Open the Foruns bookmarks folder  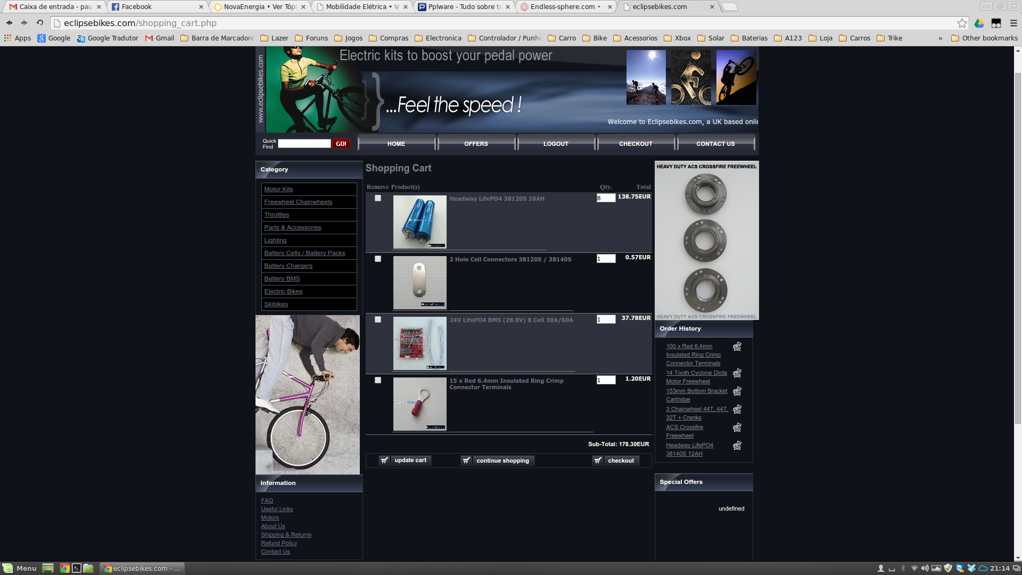click(x=311, y=38)
